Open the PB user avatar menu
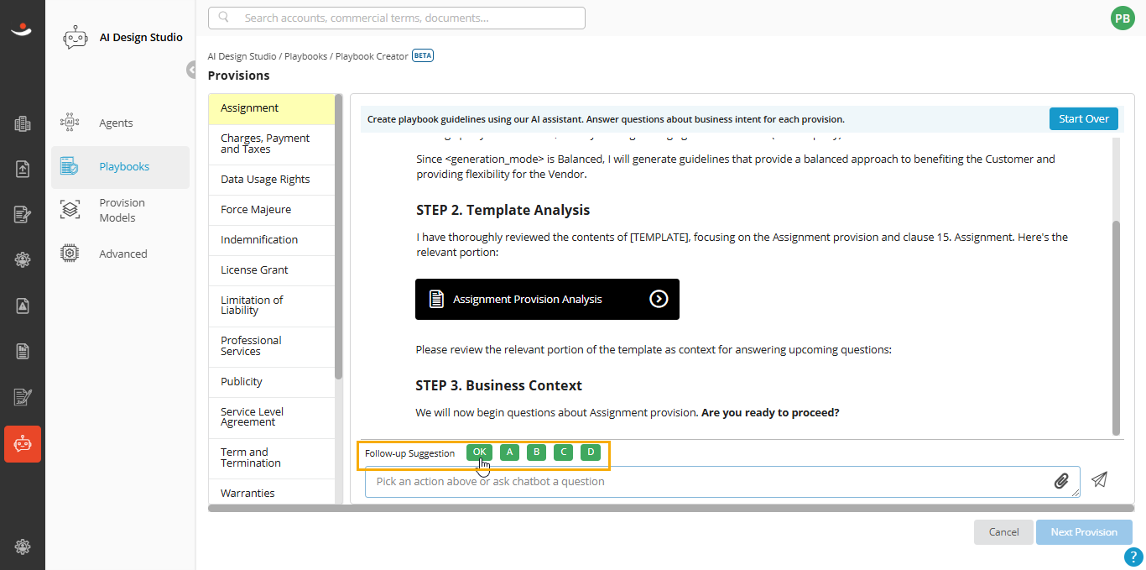The width and height of the screenshot is (1146, 570). tap(1123, 18)
